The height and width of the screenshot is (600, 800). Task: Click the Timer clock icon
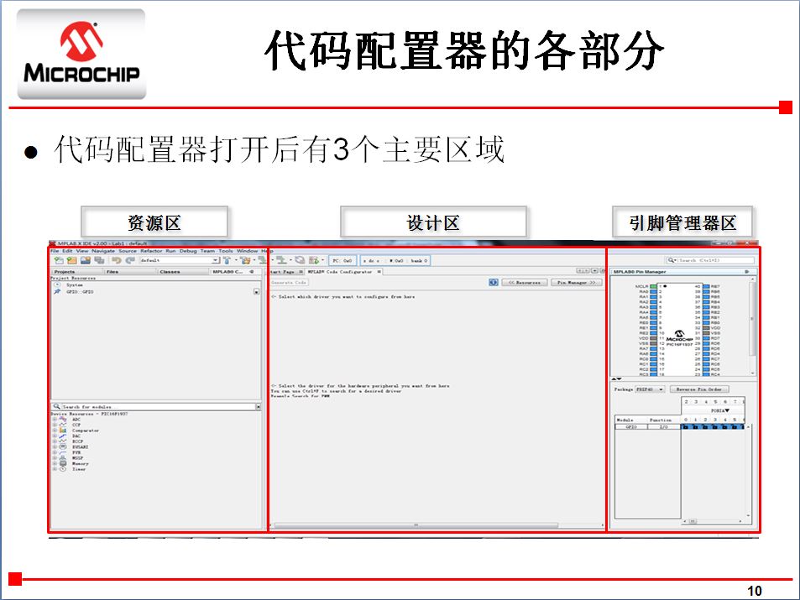pos(63,469)
